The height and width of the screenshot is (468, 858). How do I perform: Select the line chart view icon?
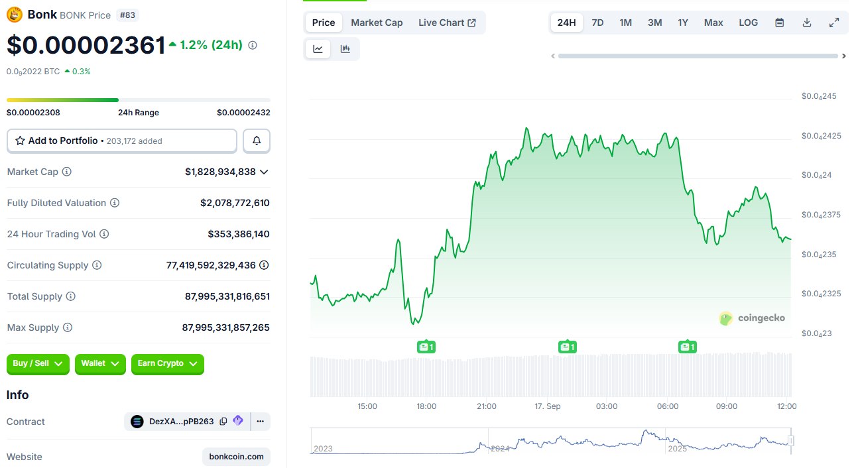[318, 48]
